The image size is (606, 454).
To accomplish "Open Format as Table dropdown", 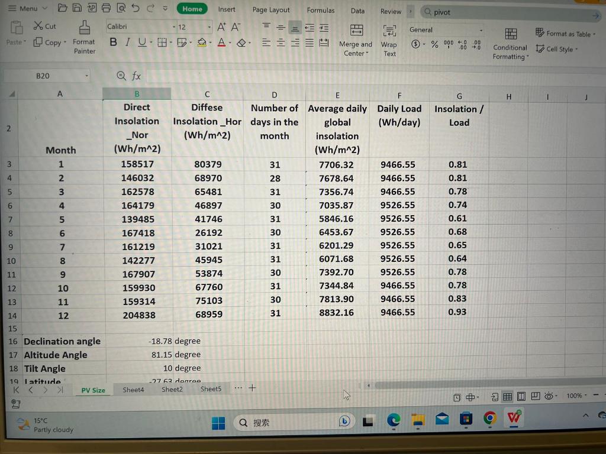I will [x=565, y=34].
